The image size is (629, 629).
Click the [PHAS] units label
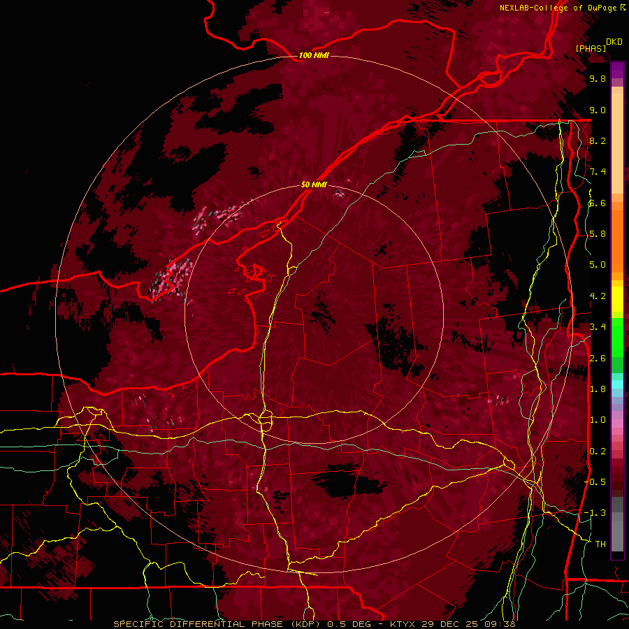click(591, 48)
